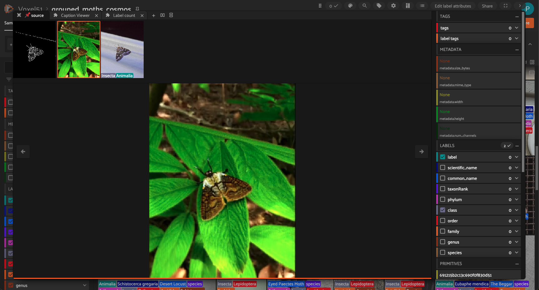
Task: Open the tag samples icon in the toolbar
Action: tap(379, 6)
